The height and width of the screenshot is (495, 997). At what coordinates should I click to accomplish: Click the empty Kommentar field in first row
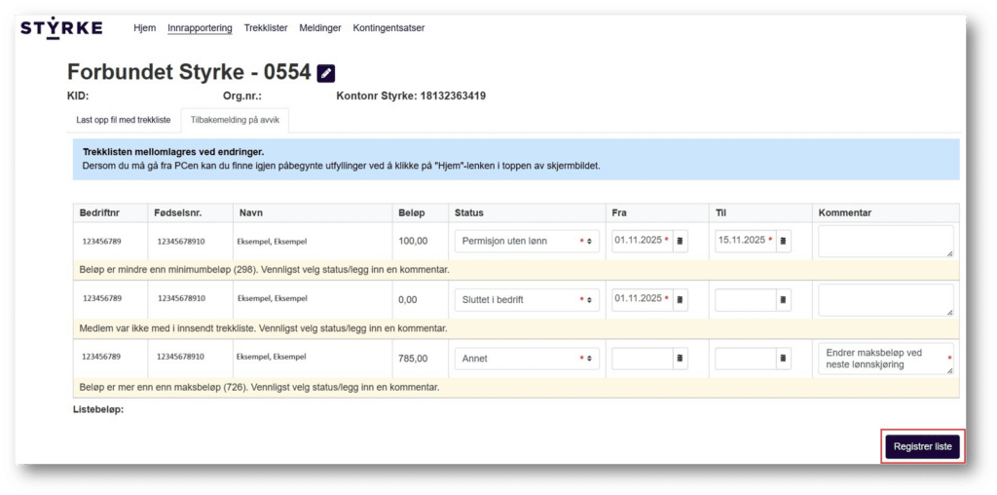[x=885, y=241]
